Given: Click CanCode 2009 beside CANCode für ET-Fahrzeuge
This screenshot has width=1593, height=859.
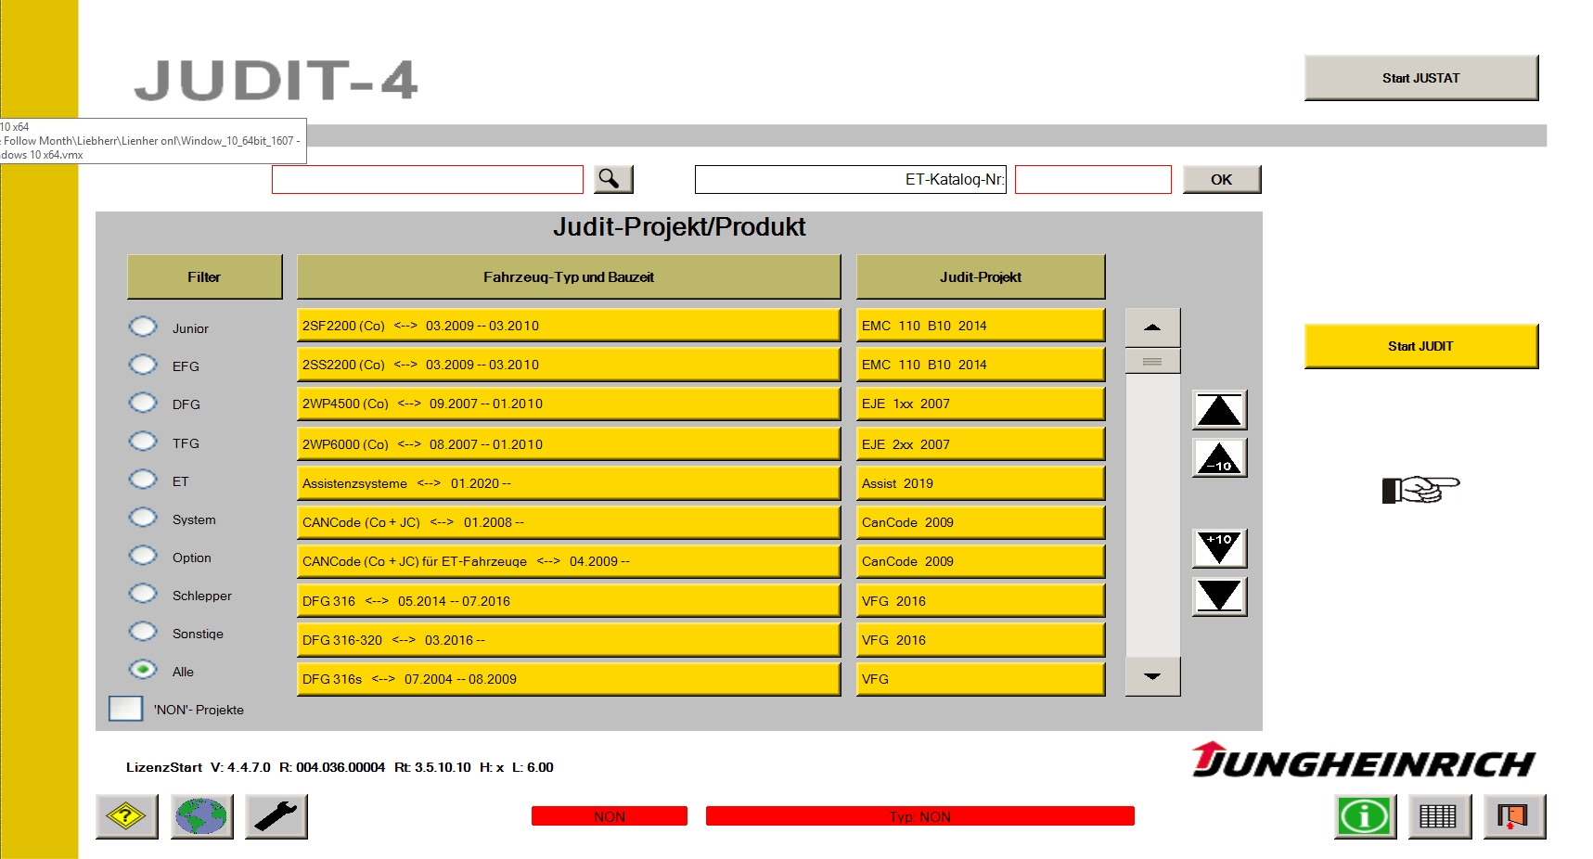Looking at the screenshot, I should (x=981, y=561).
